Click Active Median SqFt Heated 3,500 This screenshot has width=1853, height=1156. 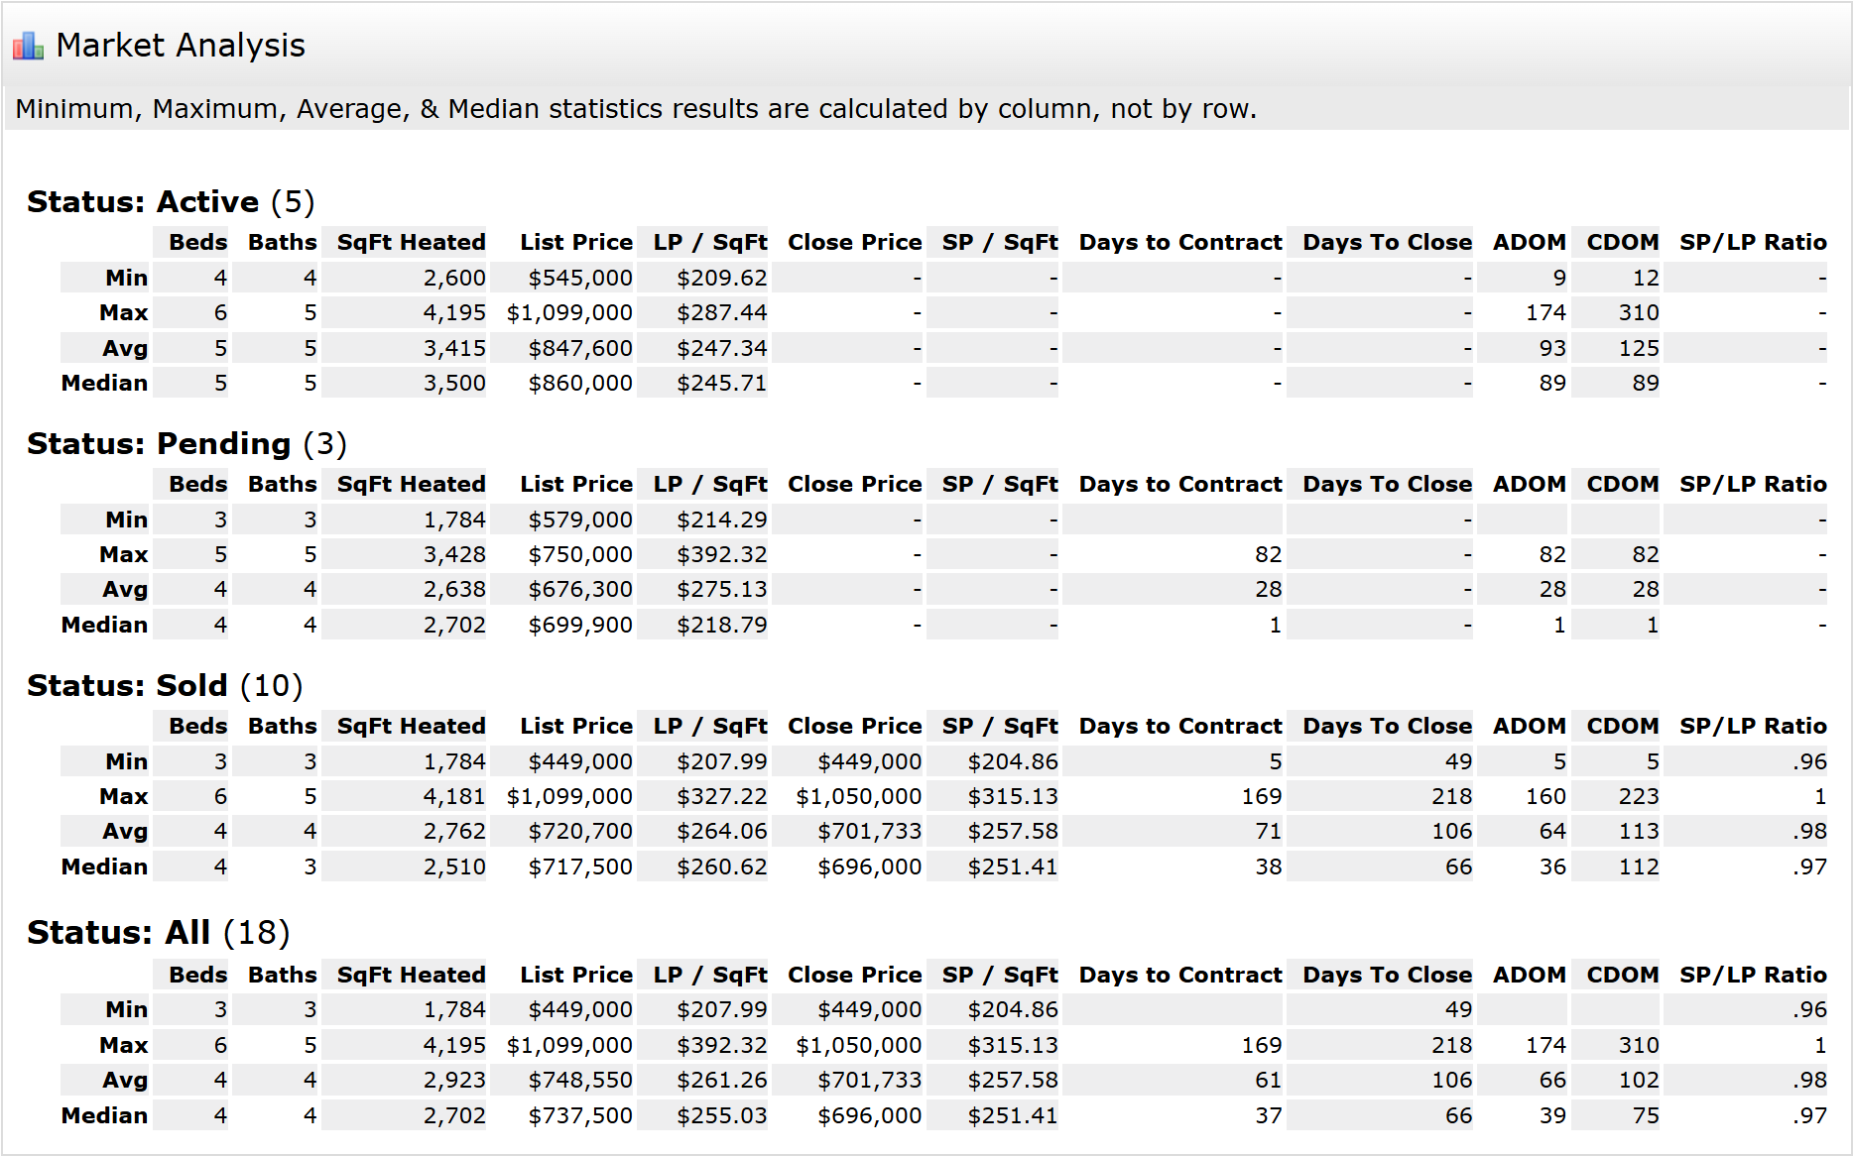(x=454, y=383)
